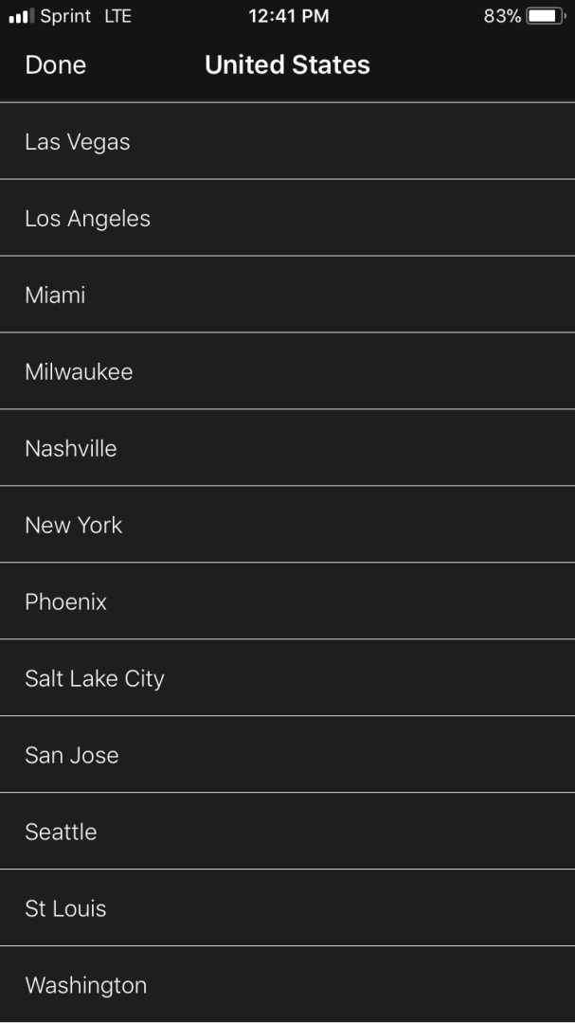Tap the battery icon in status bar

point(546,16)
